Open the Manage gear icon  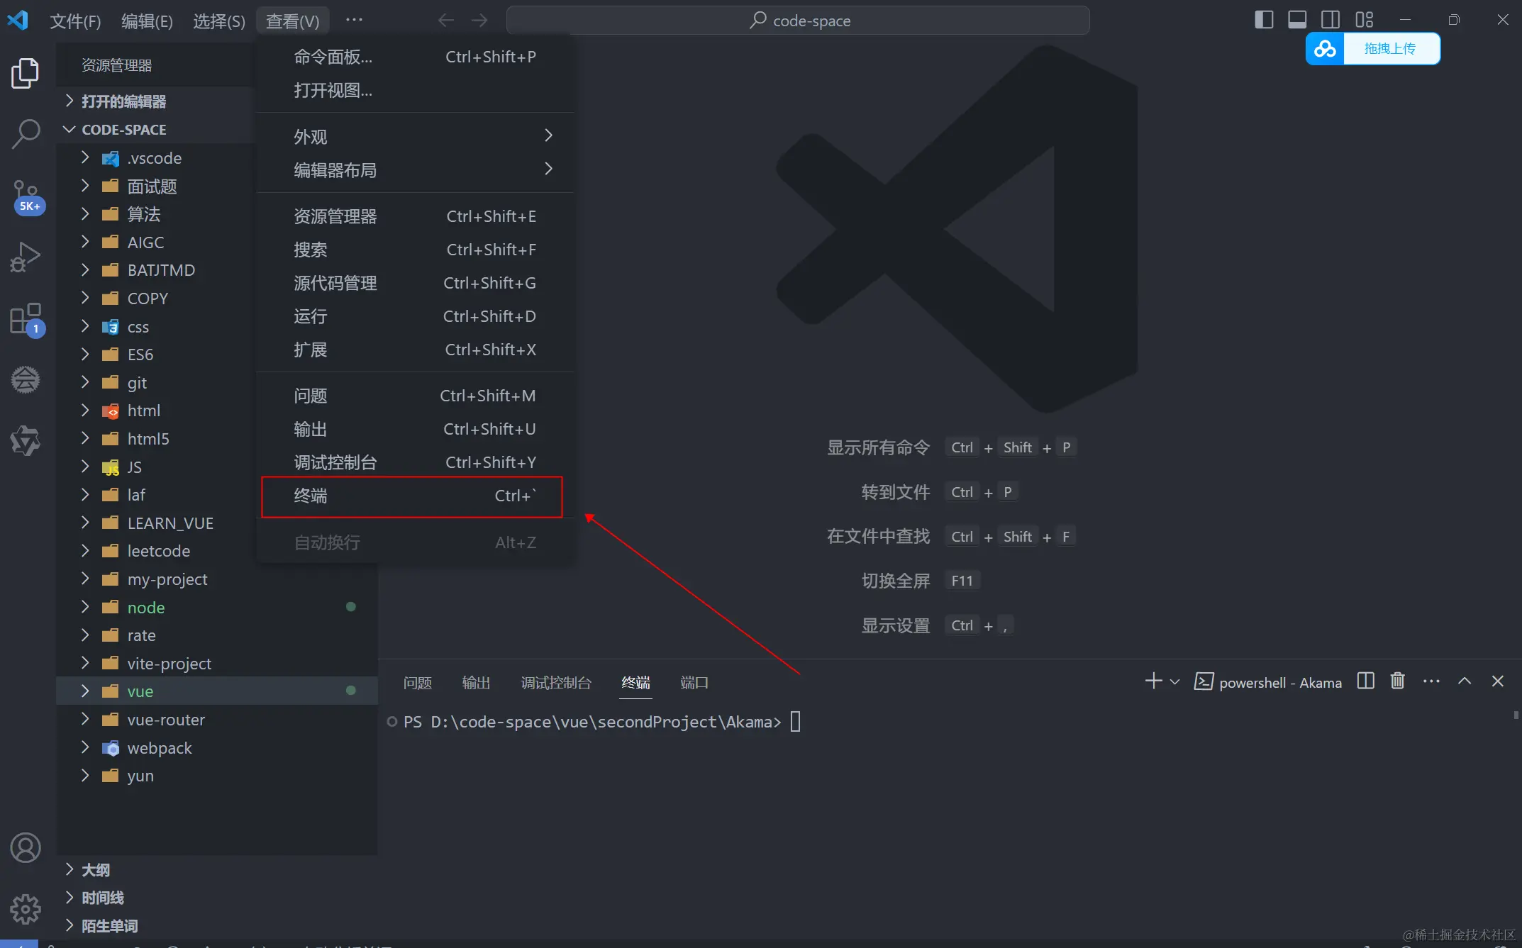tap(26, 908)
